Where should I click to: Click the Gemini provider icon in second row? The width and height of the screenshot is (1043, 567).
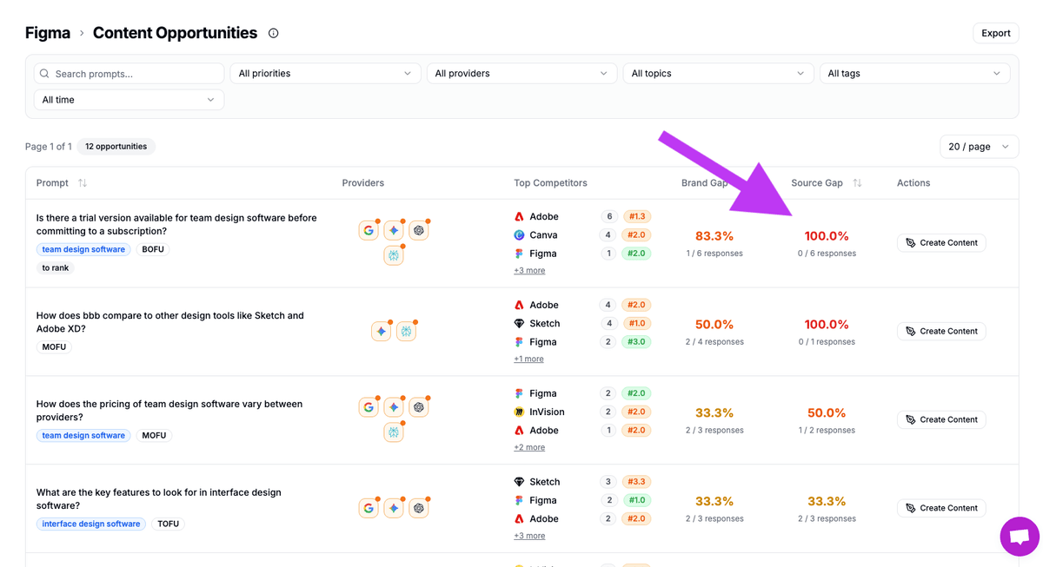[381, 331]
